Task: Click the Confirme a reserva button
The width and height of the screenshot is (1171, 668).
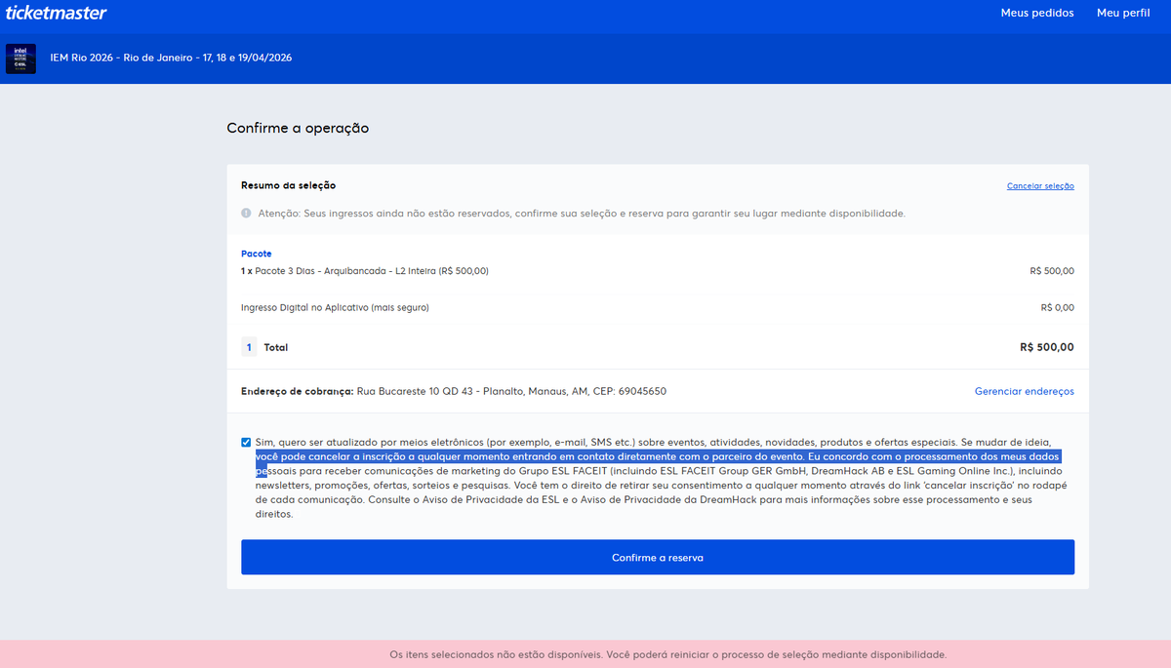Action: pyautogui.click(x=658, y=558)
